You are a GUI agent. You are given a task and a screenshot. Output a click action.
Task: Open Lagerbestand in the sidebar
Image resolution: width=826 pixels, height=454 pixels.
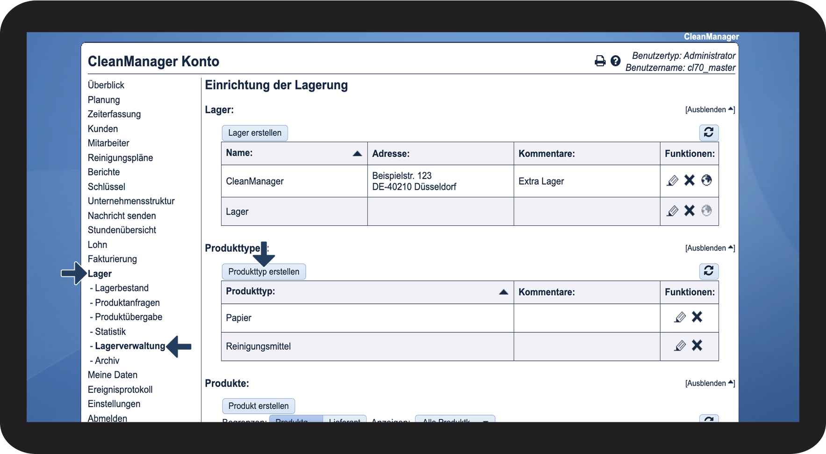122,288
